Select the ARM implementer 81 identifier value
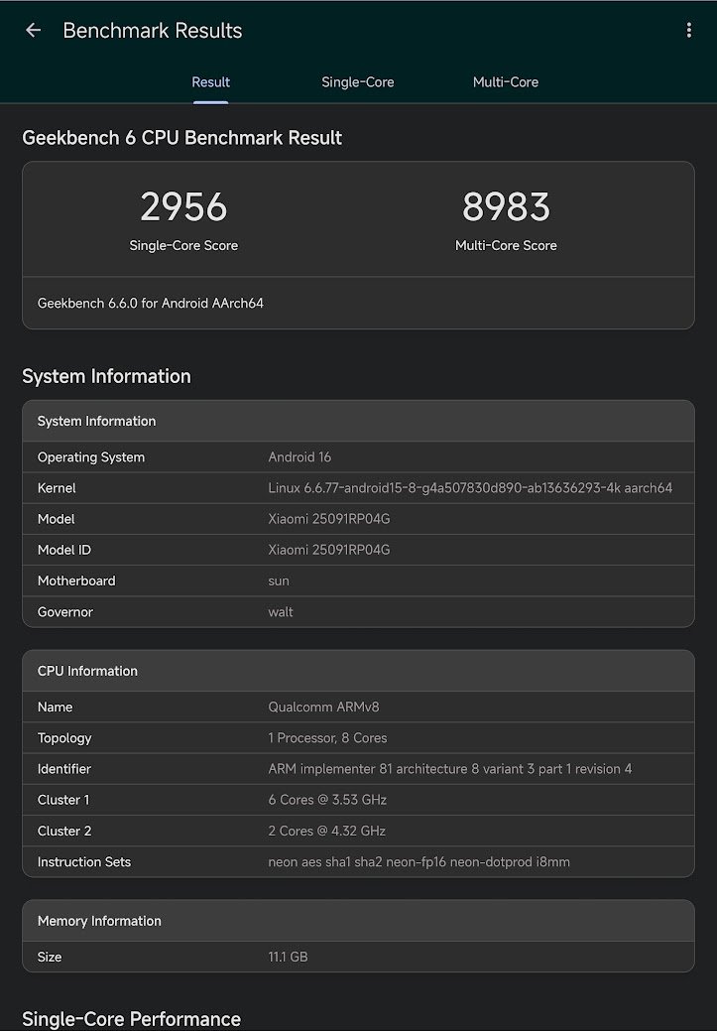 coord(449,769)
